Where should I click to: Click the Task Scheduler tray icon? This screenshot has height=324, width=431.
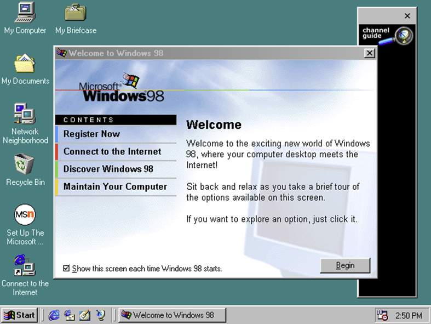point(382,315)
